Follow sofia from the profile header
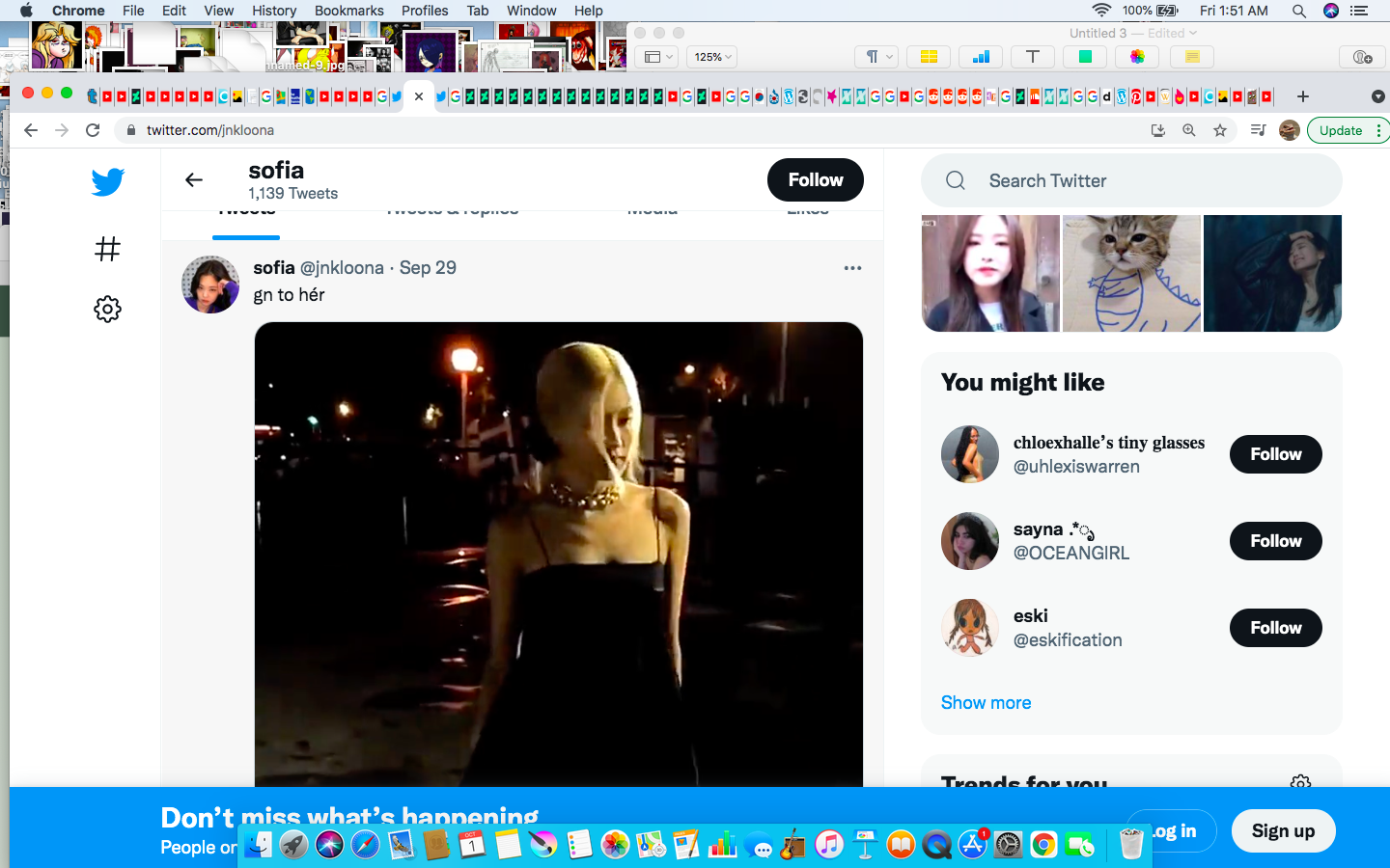The image size is (1390, 868). point(816,180)
